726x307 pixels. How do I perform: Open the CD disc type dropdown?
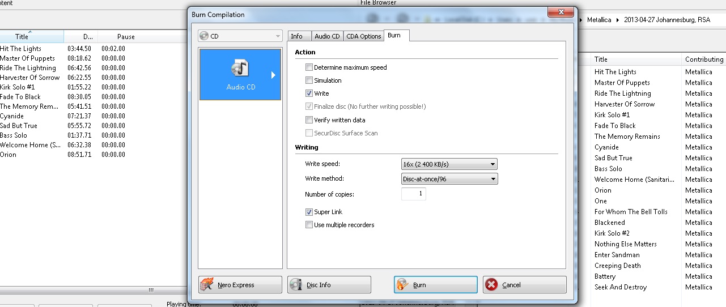coord(240,36)
